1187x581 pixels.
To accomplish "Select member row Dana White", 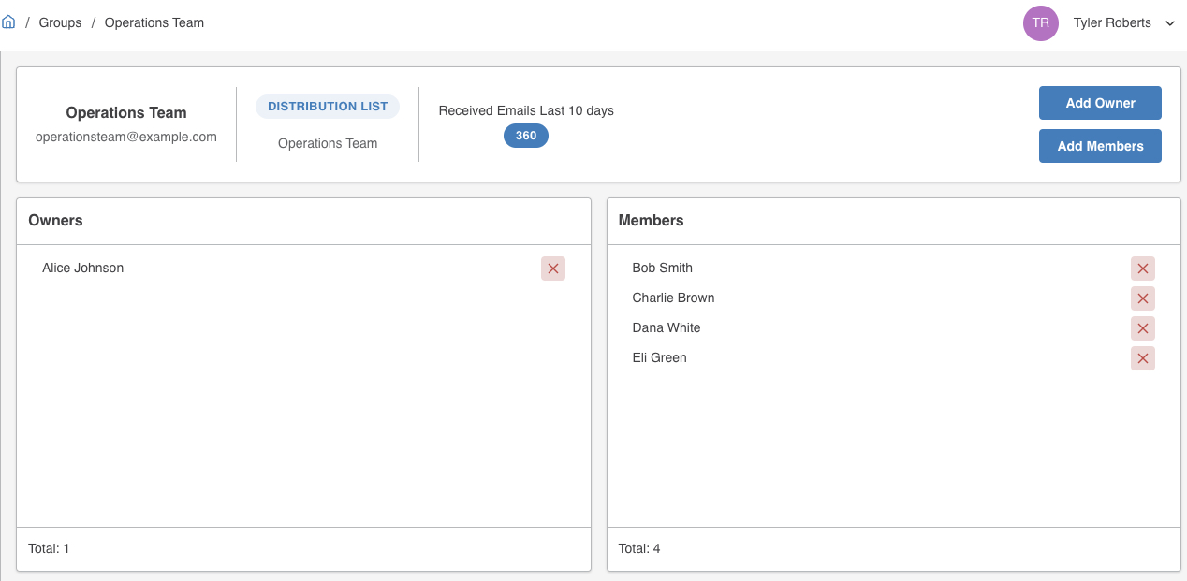I will point(893,328).
